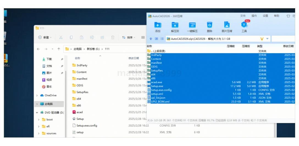Click 新加卷 (E:) in the Explorer breadcrumb
This screenshot has width=299, height=146.
click(x=93, y=49)
